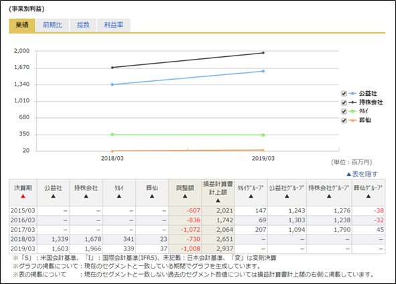Uncheck the 葬仙 legend checkbox
396x284 pixels.
coord(344,120)
